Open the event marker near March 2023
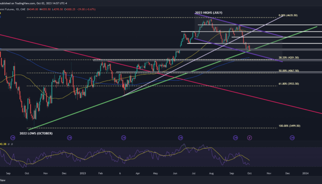The height and width of the screenshot is (184, 322). pos(124,137)
